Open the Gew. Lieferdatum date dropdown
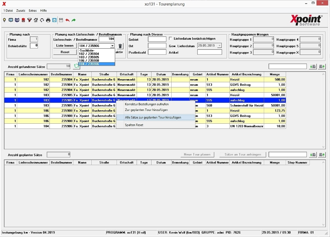This screenshot has width=330, height=237. pyautogui.click(x=220, y=45)
